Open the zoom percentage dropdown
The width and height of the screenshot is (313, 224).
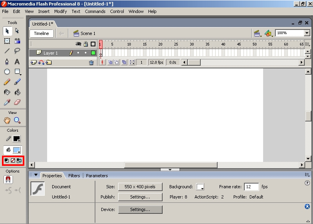coord(307,33)
